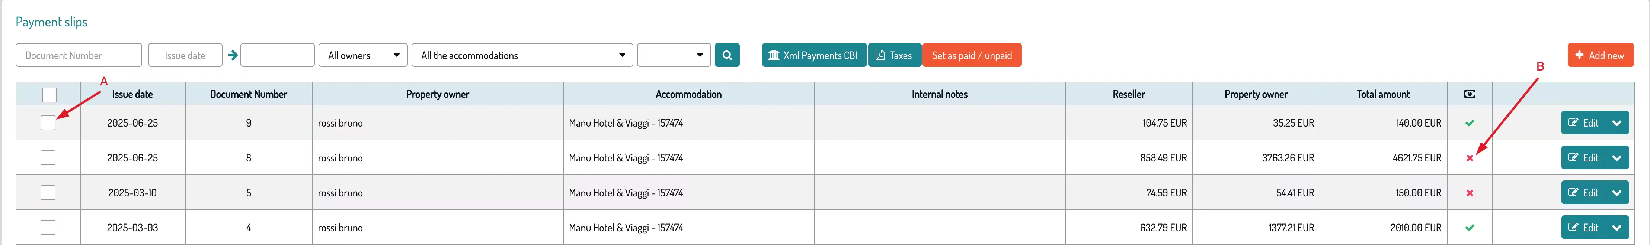Click green paid checkmark for document 9

pos(1470,123)
